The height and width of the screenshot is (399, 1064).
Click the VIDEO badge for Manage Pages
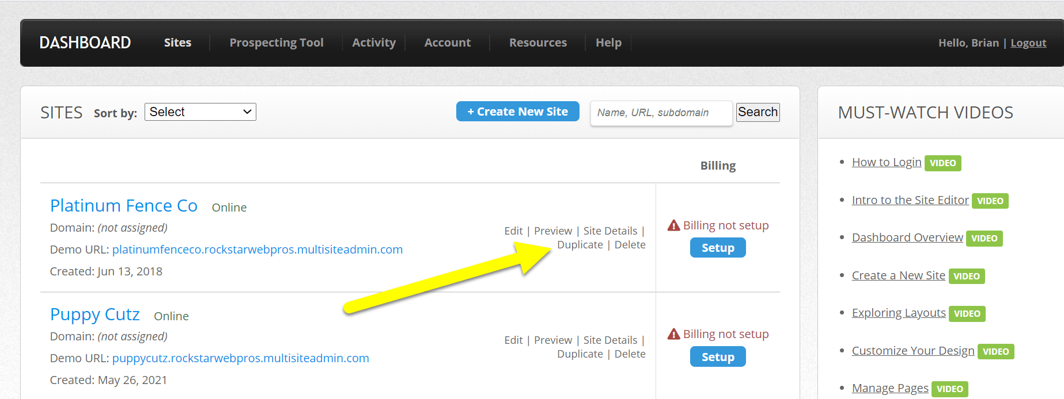(x=949, y=389)
